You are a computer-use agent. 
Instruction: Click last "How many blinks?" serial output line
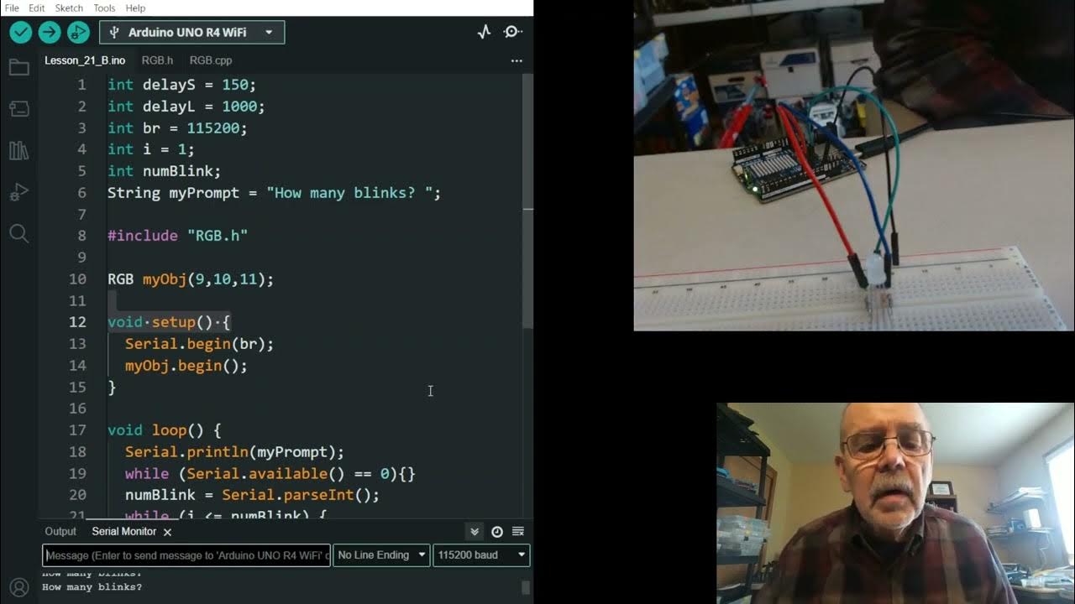[92, 587]
